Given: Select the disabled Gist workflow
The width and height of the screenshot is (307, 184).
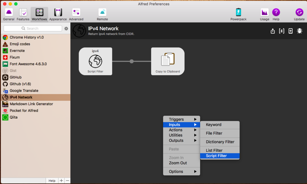Looking at the screenshot, I should 36,70.
